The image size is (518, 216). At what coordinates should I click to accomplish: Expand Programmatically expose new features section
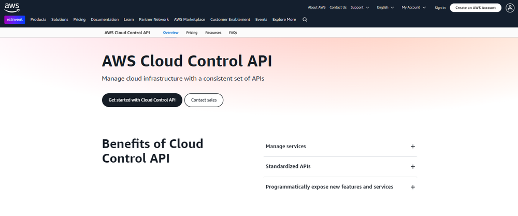coord(340,187)
